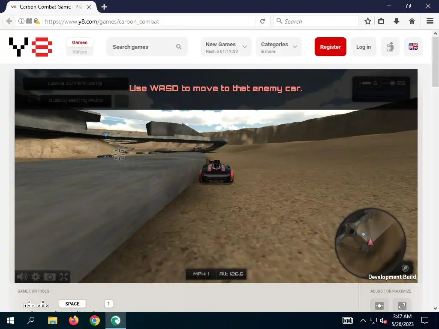Open the Quality Setting (Auto) button
The width and height of the screenshot is (439, 329).
click(76, 101)
